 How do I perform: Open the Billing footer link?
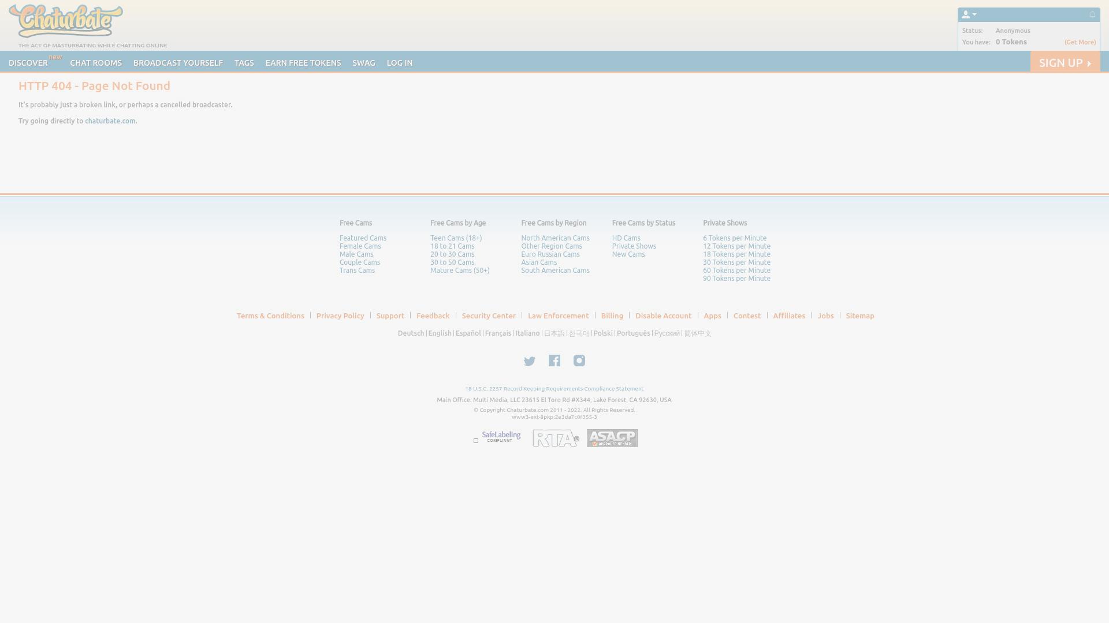[x=612, y=316]
